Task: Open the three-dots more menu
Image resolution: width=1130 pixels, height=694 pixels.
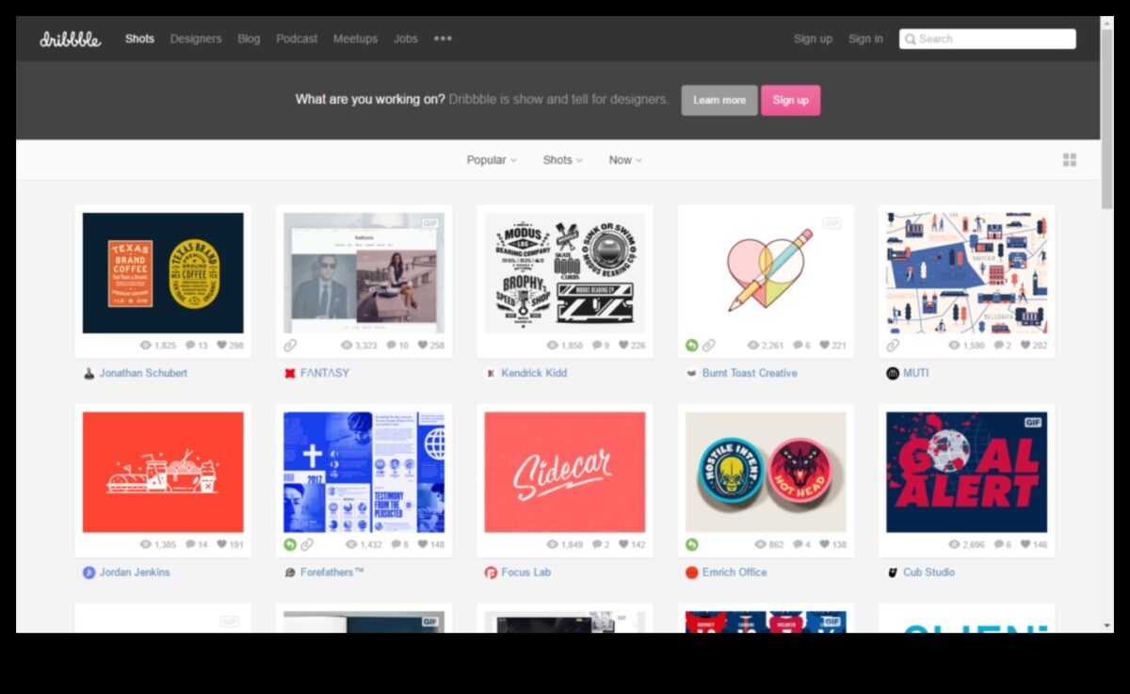Action: pyautogui.click(x=443, y=39)
